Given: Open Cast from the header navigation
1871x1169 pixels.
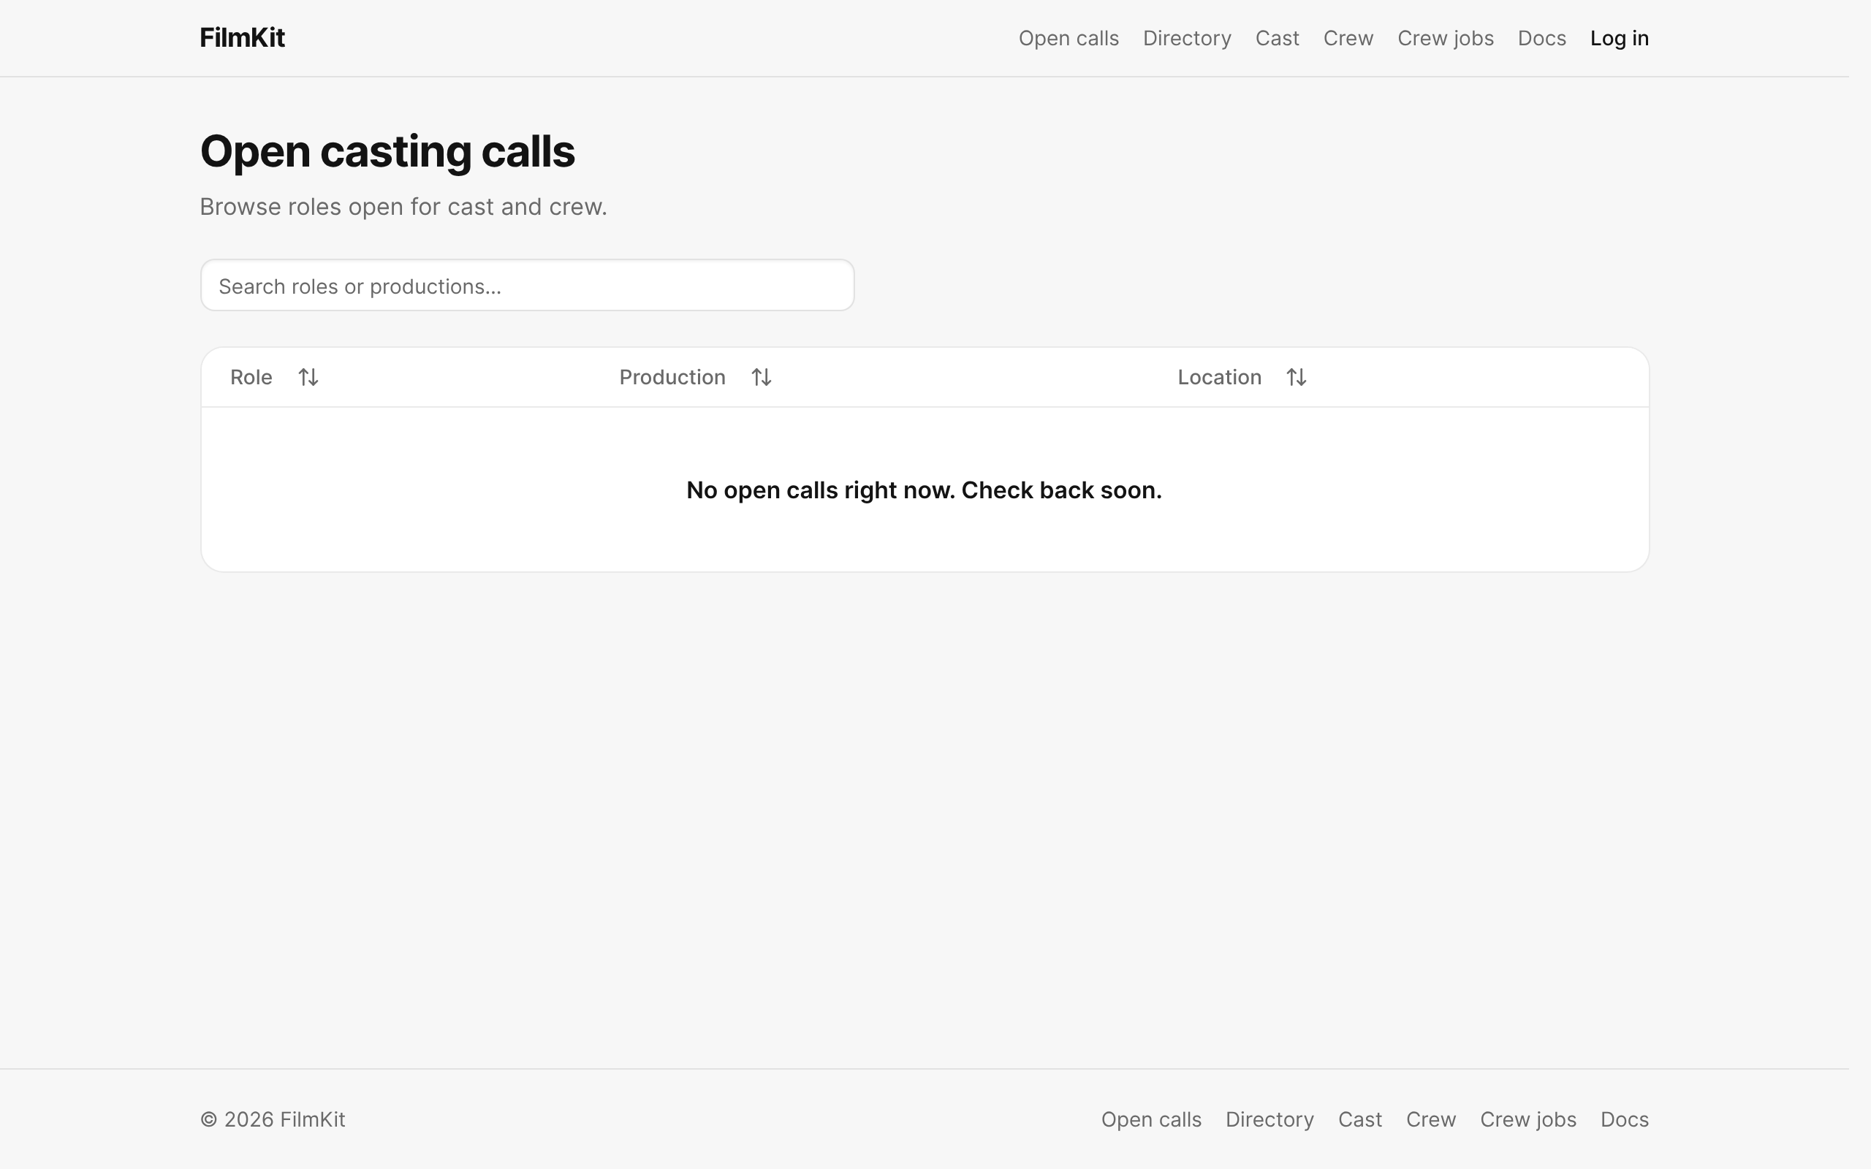Looking at the screenshot, I should tap(1278, 38).
